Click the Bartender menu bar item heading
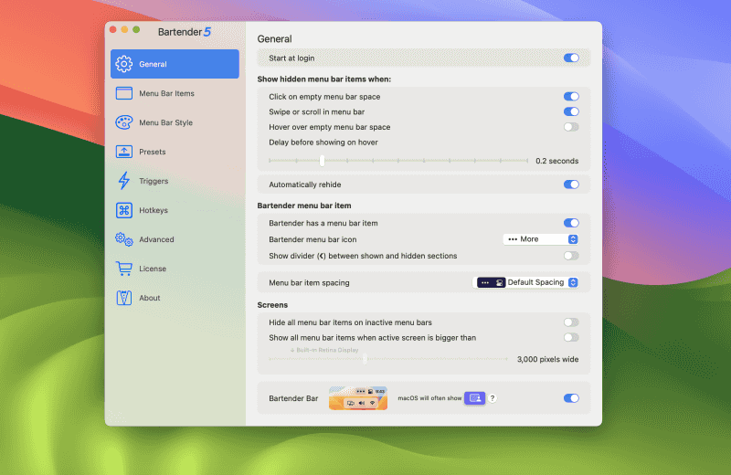The image size is (731, 475). click(304, 206)
